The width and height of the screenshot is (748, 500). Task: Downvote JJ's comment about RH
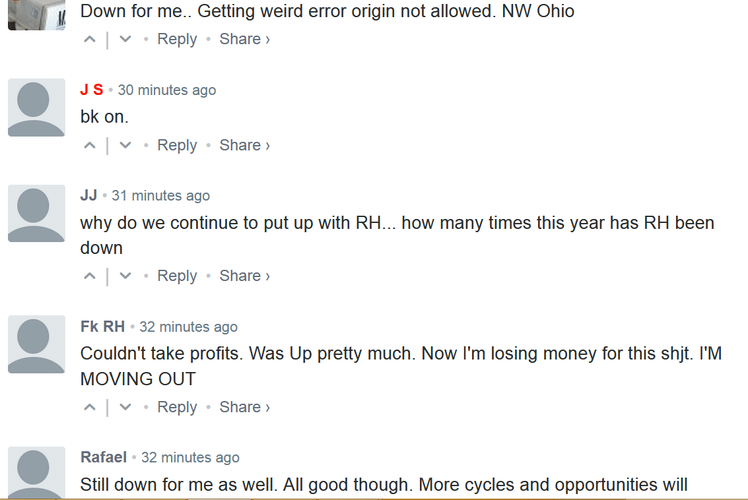pos(125,276)
